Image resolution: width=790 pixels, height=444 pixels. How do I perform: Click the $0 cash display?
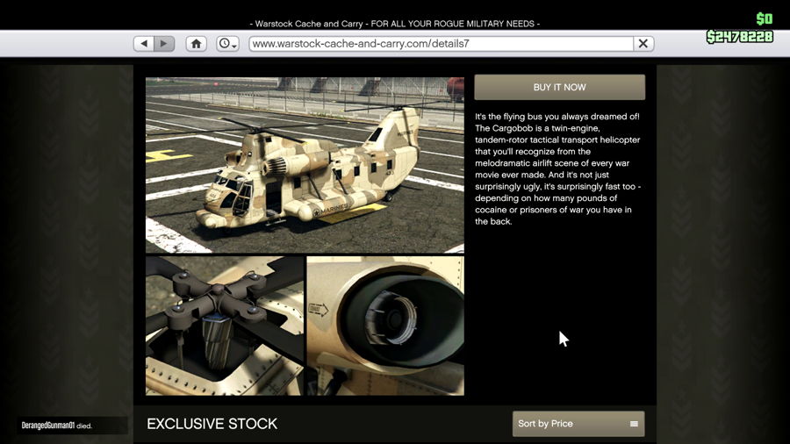(x=765, y=19)
